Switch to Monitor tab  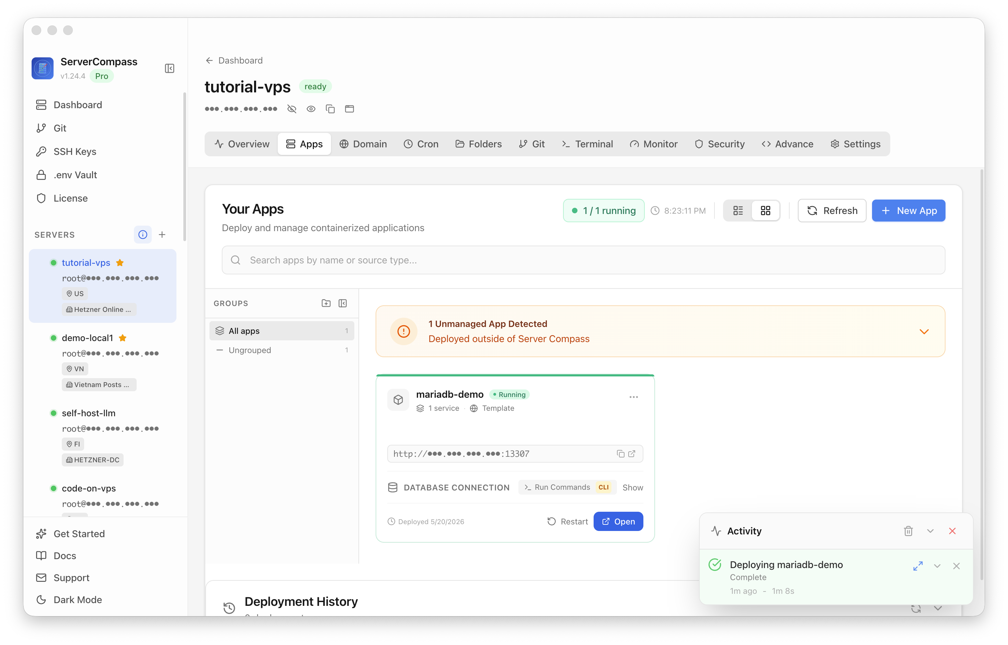(653, 144)
